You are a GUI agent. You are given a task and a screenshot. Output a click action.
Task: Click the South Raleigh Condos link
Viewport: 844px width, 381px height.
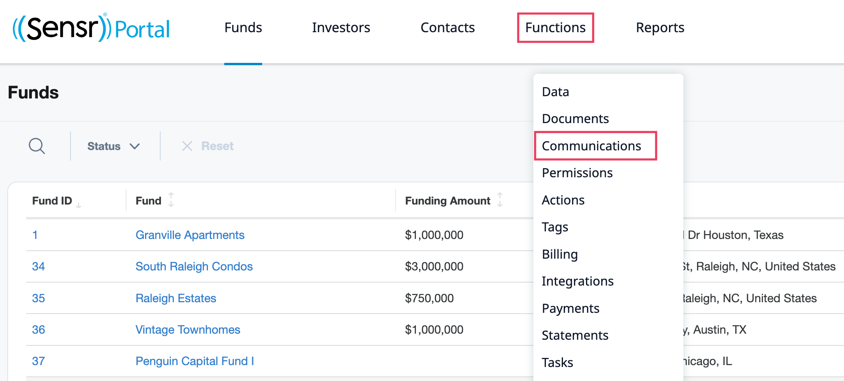point(194,267)
